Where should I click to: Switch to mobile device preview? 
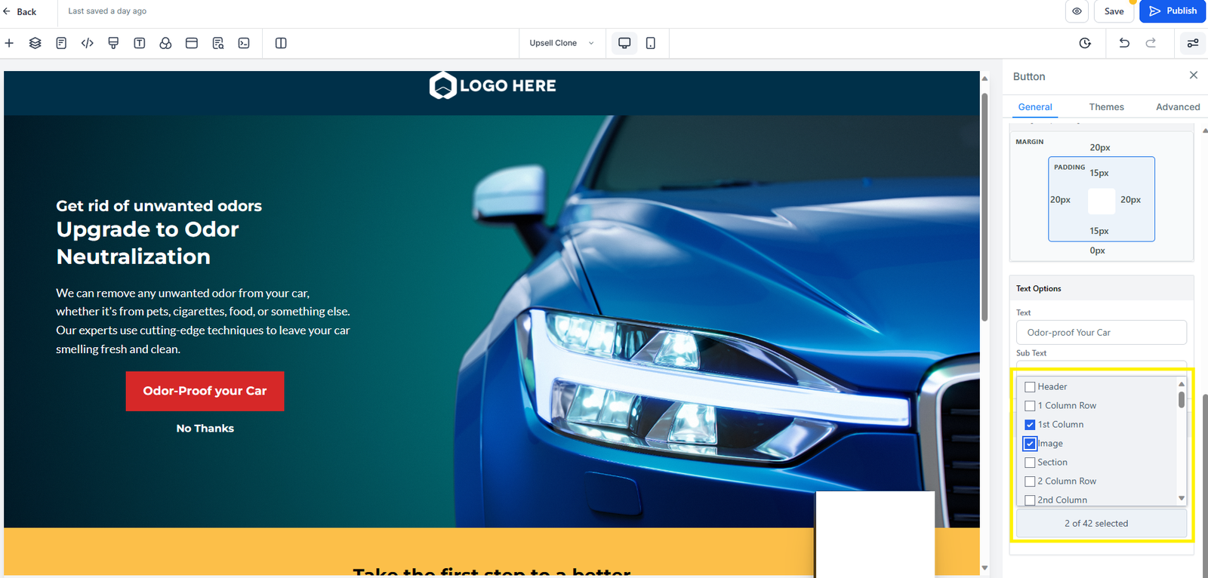[651, 43]
